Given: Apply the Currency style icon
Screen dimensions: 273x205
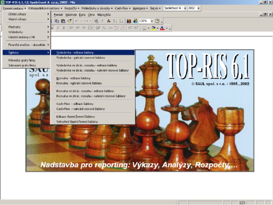Looking at the screenshot, I should pyautogui.click(x=98, y=28).
